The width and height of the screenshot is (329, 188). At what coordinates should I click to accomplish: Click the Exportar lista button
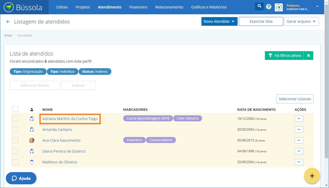[x=261, y=21]
